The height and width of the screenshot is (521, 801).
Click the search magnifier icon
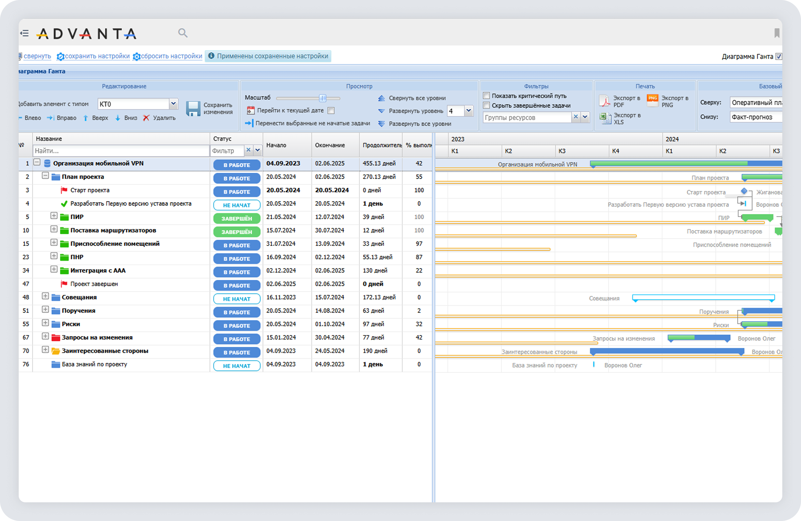pyautogui.click(x=183, y=33)
